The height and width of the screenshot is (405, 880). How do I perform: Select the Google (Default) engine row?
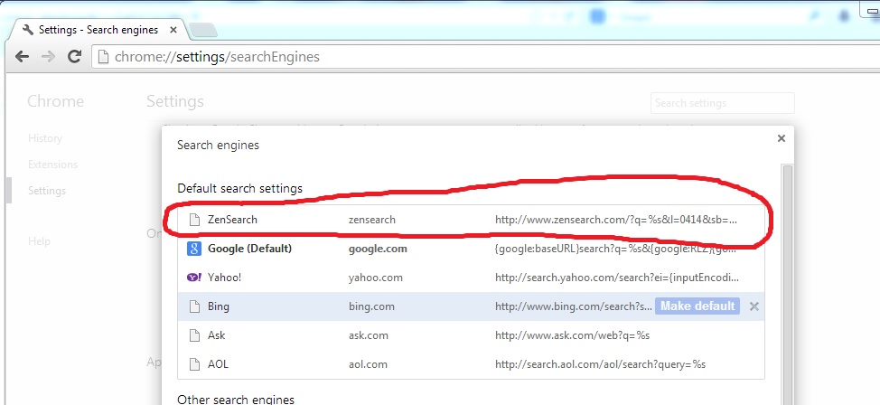471,249
